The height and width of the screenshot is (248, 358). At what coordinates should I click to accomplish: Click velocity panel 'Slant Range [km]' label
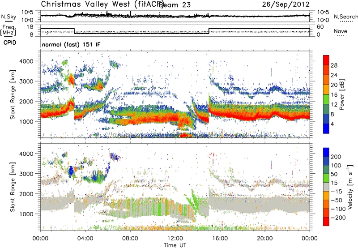(13, 187)
